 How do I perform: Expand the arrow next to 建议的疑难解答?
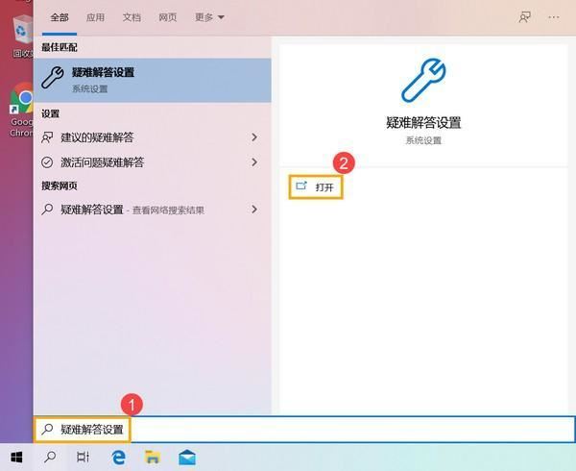[254, 137]
